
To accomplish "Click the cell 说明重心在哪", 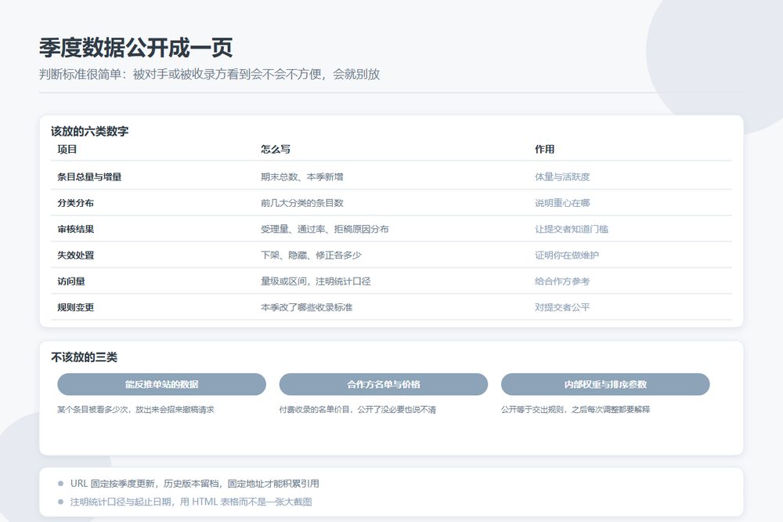I will [562, 203].
